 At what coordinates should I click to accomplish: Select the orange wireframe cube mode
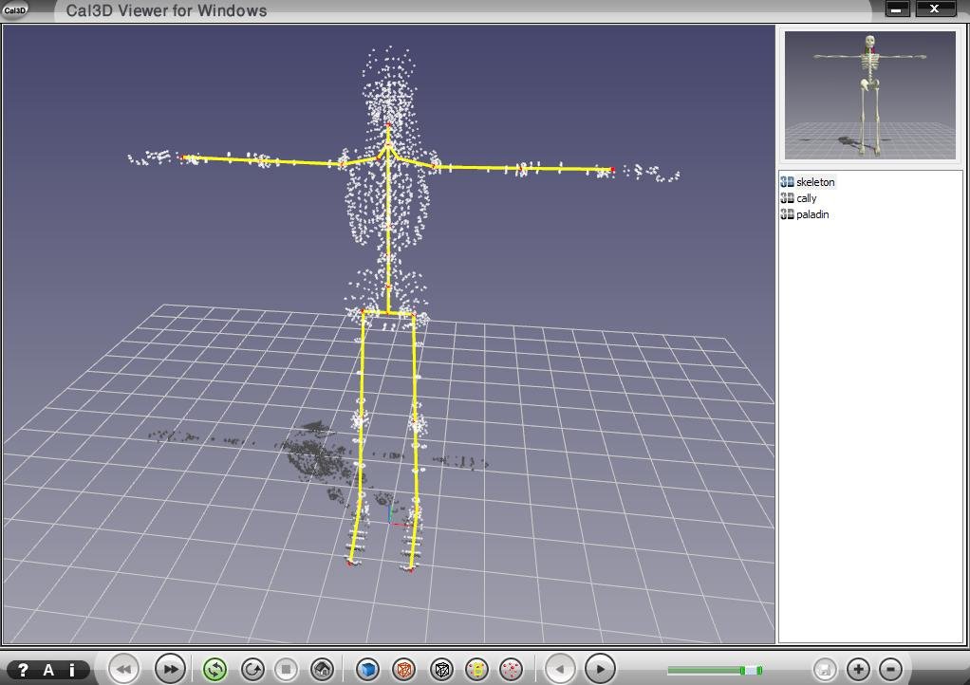coord(403,669)
